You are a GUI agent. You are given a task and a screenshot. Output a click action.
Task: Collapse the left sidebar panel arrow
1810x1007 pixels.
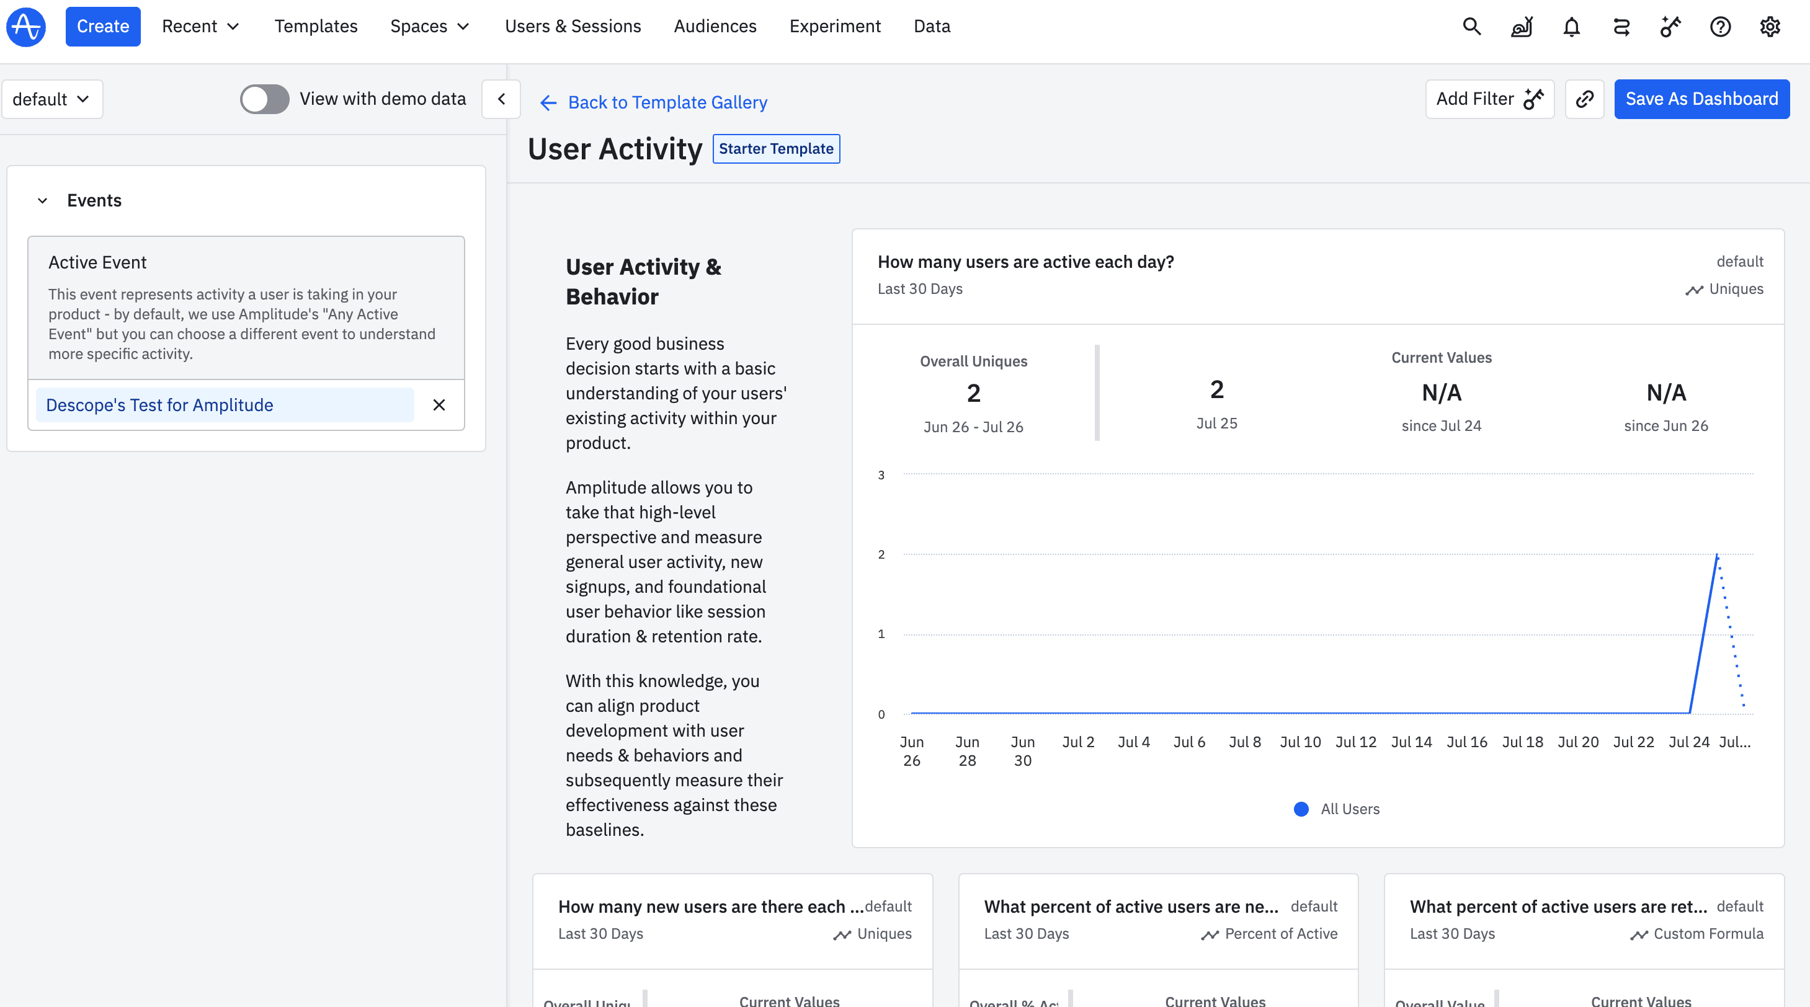tap(501, 99)
